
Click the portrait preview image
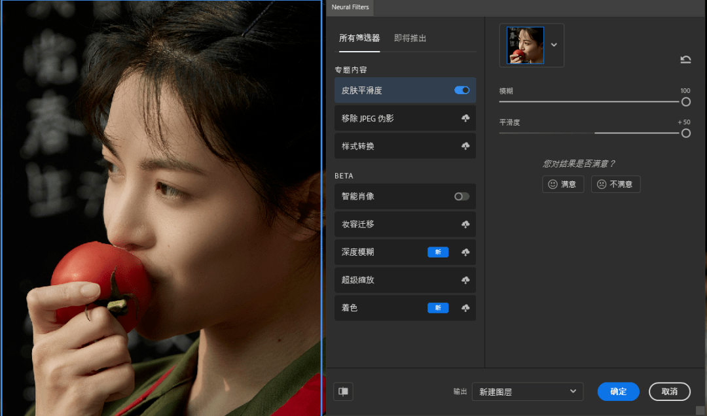pyautogui.click(x=162, y=208)
